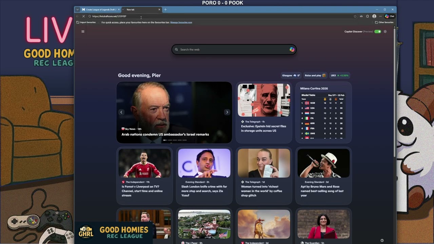Click the woman in red jacket thumbnail
Viewport: 434px width, 244px height.
pos(323,224)
